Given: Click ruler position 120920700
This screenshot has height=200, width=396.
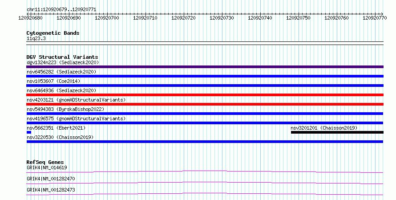Looking at the screenshot, I should pos(107,18).
